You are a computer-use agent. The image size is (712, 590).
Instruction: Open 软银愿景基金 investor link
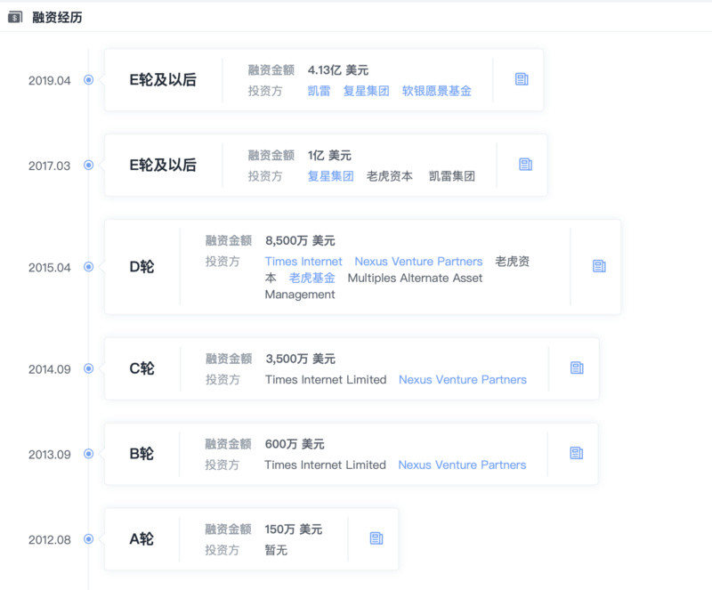coord(436,92)
